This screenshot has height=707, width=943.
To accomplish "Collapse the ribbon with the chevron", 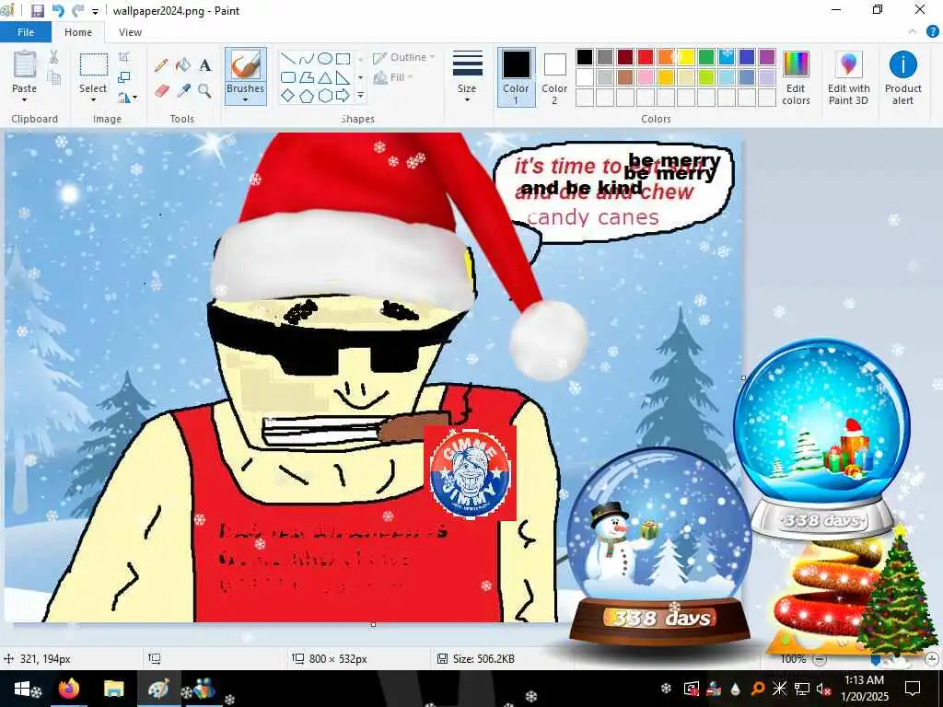I will 913,32.
